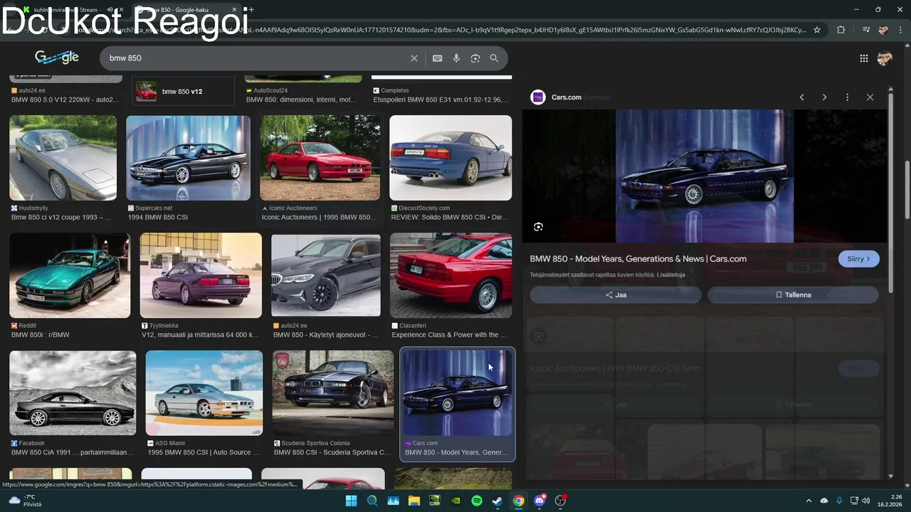Click caption 'BMW 850: dimensioni, interni, mot...'
This screenshot has width=911, height=512.
coord(302,100)
